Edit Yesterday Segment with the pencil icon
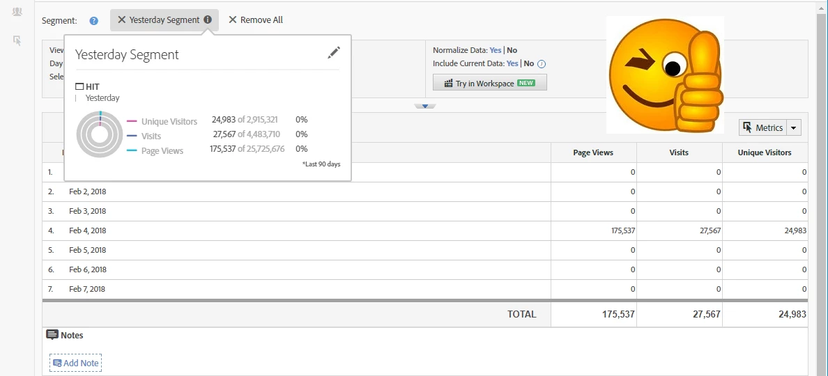The image size is (828, 376). [x=334, y=52]
